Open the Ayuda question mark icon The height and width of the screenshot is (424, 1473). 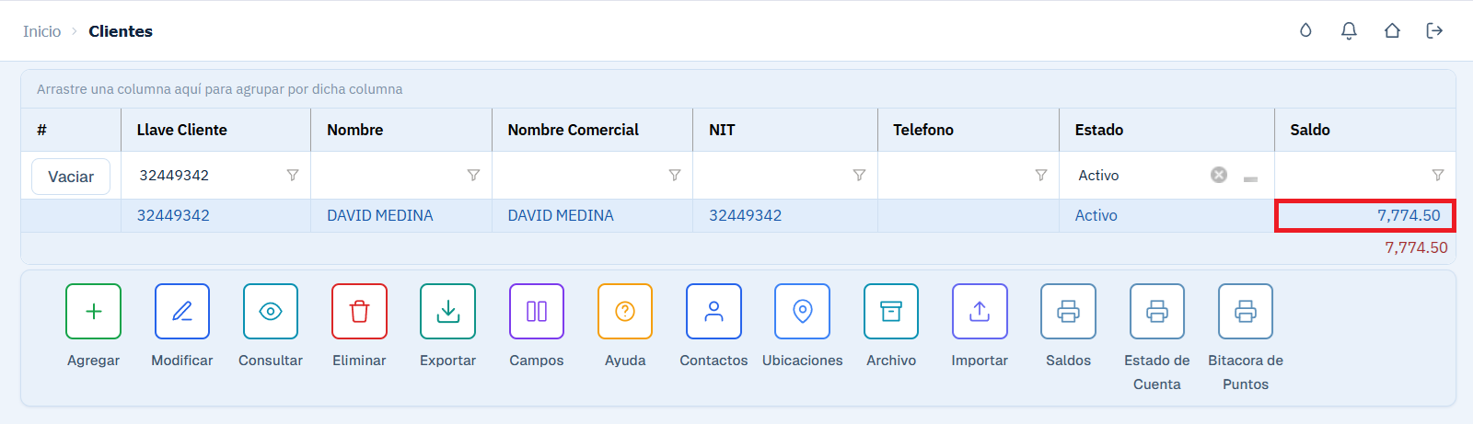click(625, 312)
